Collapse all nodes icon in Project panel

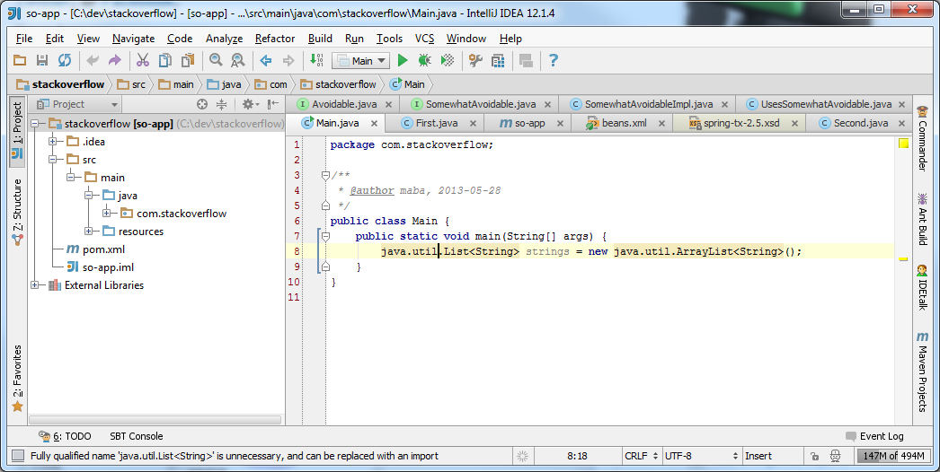pyautogui.click(x=222, y=104)
